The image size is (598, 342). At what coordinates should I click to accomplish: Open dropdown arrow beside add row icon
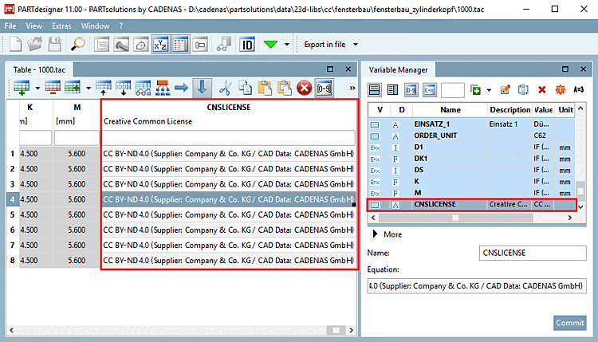(x=37, y=88)
